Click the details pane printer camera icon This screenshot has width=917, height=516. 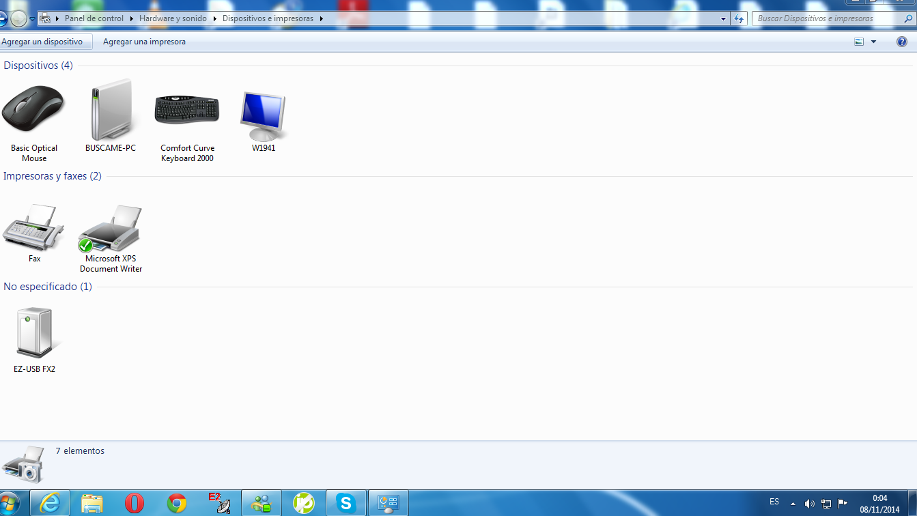point(23,464)
